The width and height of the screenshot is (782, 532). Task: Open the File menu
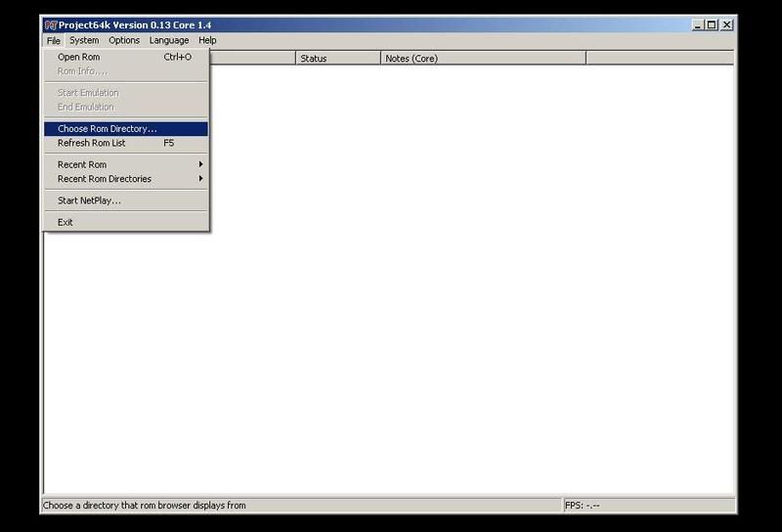(54, 40)
